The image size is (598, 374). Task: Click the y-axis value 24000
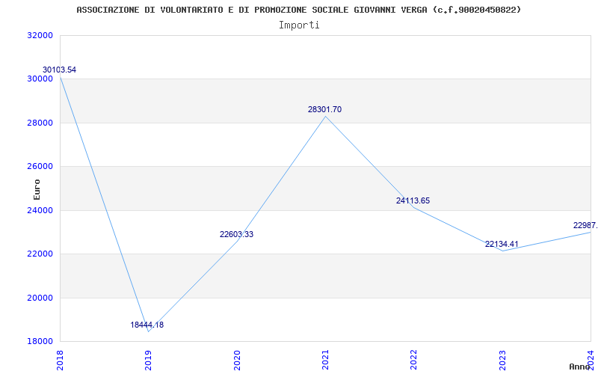click(x=40, y=210)
